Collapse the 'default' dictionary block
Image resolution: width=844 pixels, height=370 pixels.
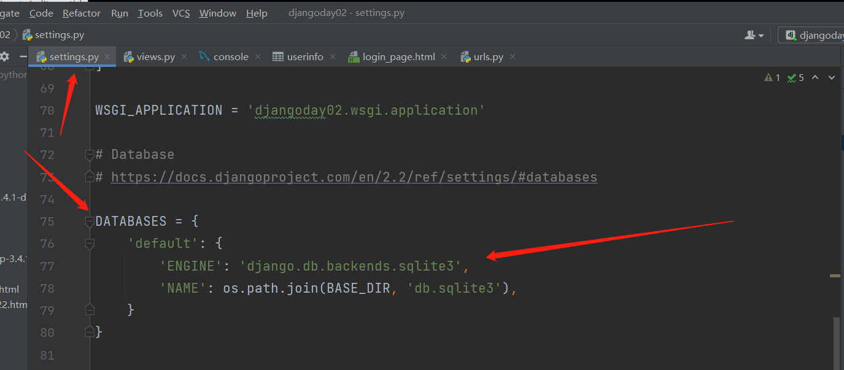click(x=90, y=244)
